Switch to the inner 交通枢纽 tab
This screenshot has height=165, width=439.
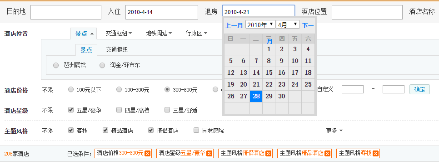pos(117,50)
